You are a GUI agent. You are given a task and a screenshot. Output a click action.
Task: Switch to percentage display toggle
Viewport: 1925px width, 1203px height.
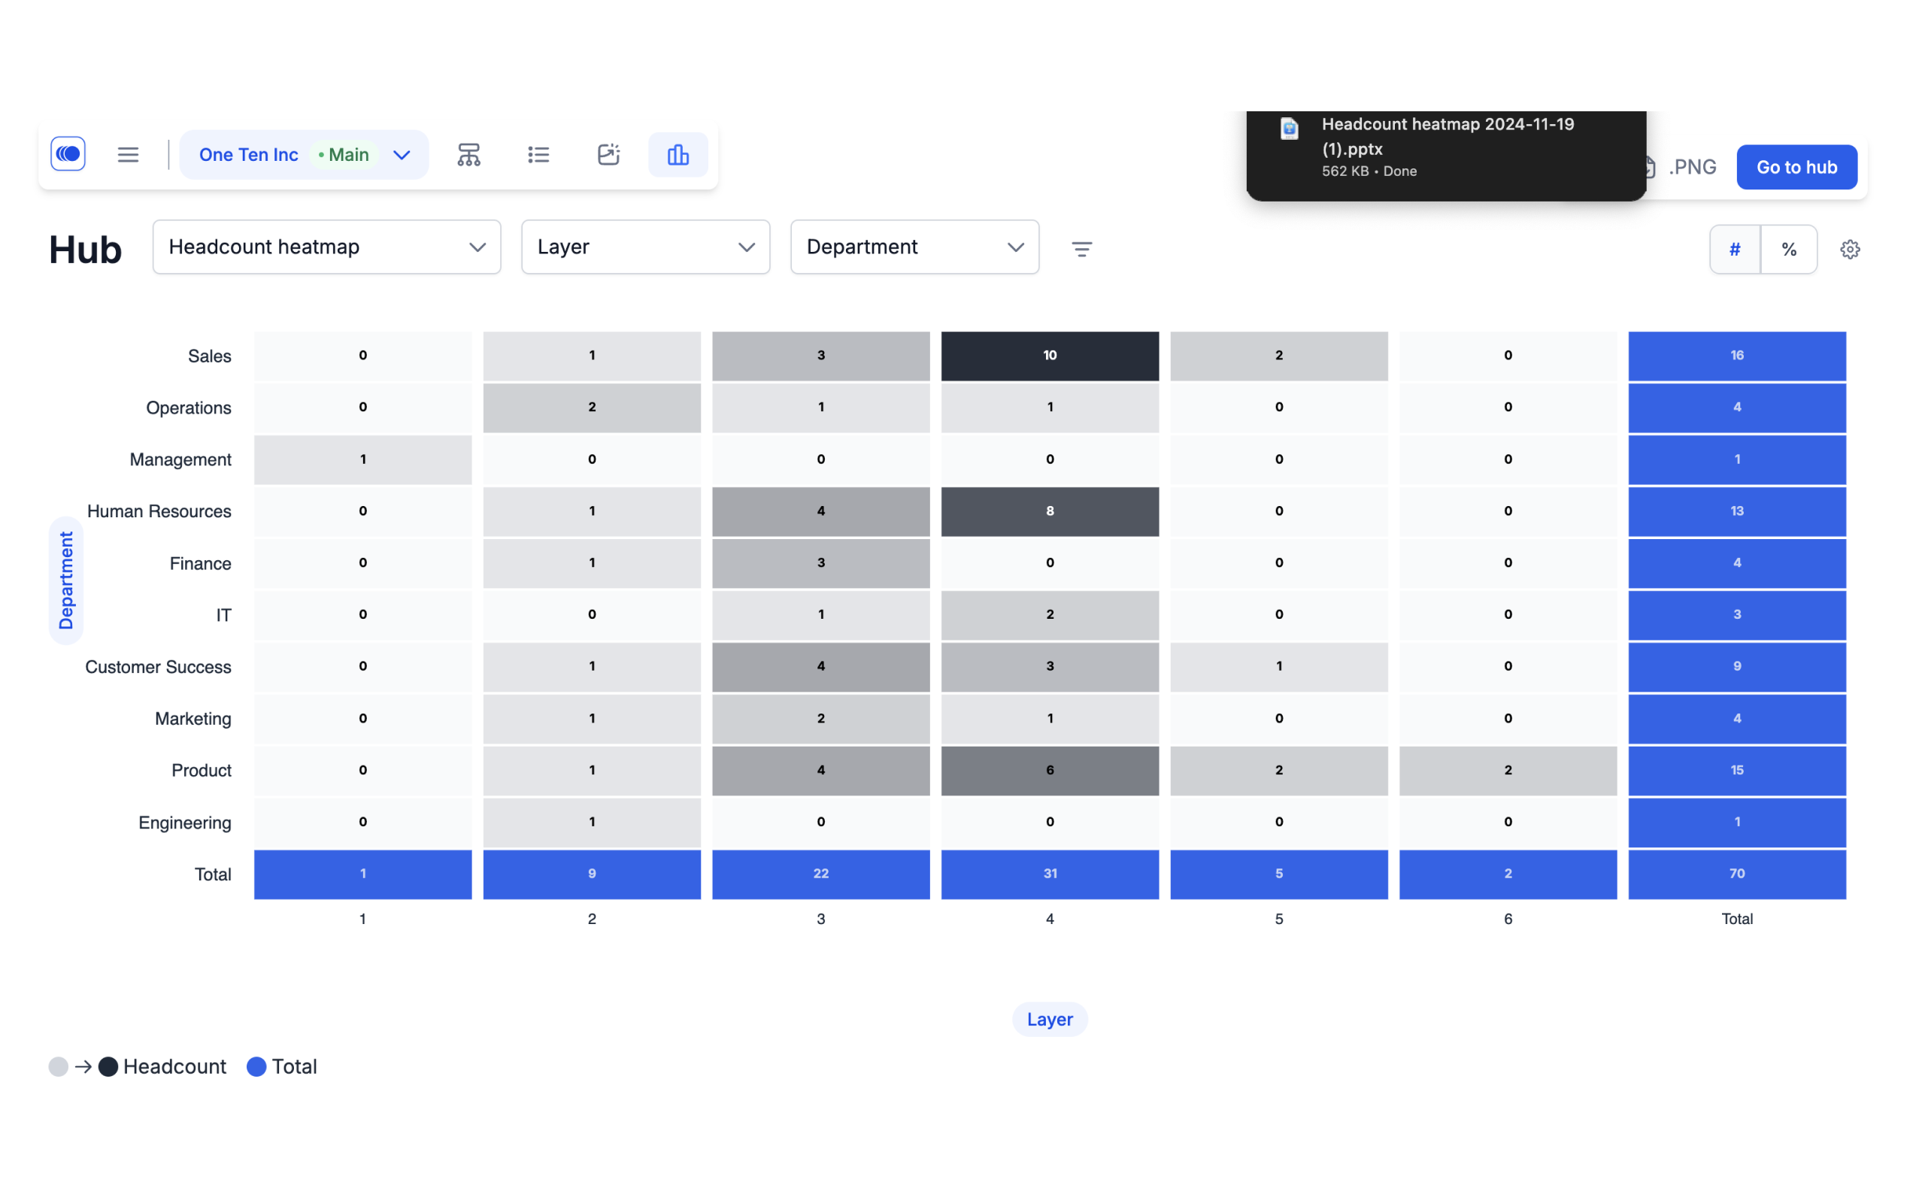click(x=1789, y=248)
